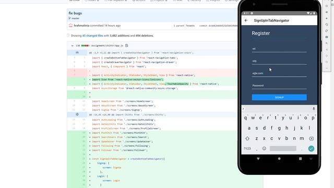This screenshot has width=334, height=188.
Task: Click the emulator zoom icon
Action: point(327,43)
